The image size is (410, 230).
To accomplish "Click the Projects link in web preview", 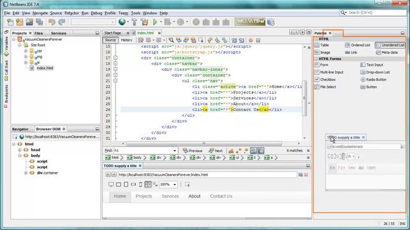I will click(143, 196).
